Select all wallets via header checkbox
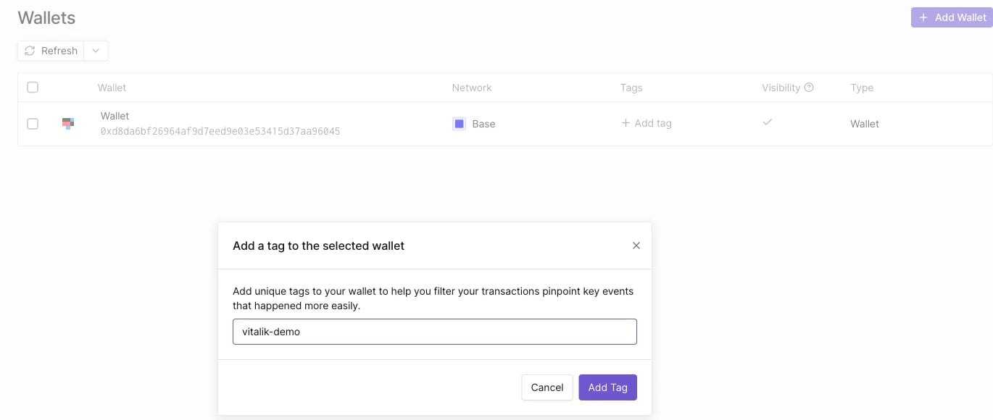 (x=33, y=88)
